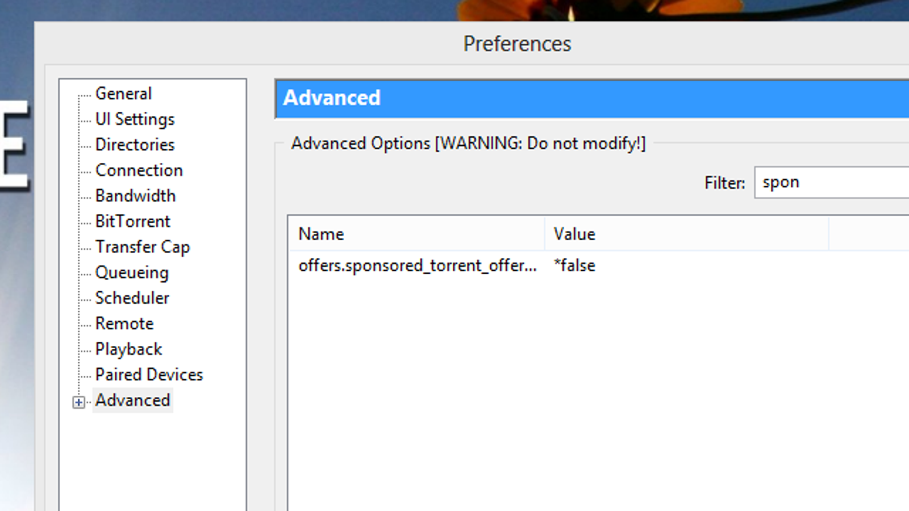Open the UI Settings section
This screenshot has height=511, width=909.
tap(135, 119)
